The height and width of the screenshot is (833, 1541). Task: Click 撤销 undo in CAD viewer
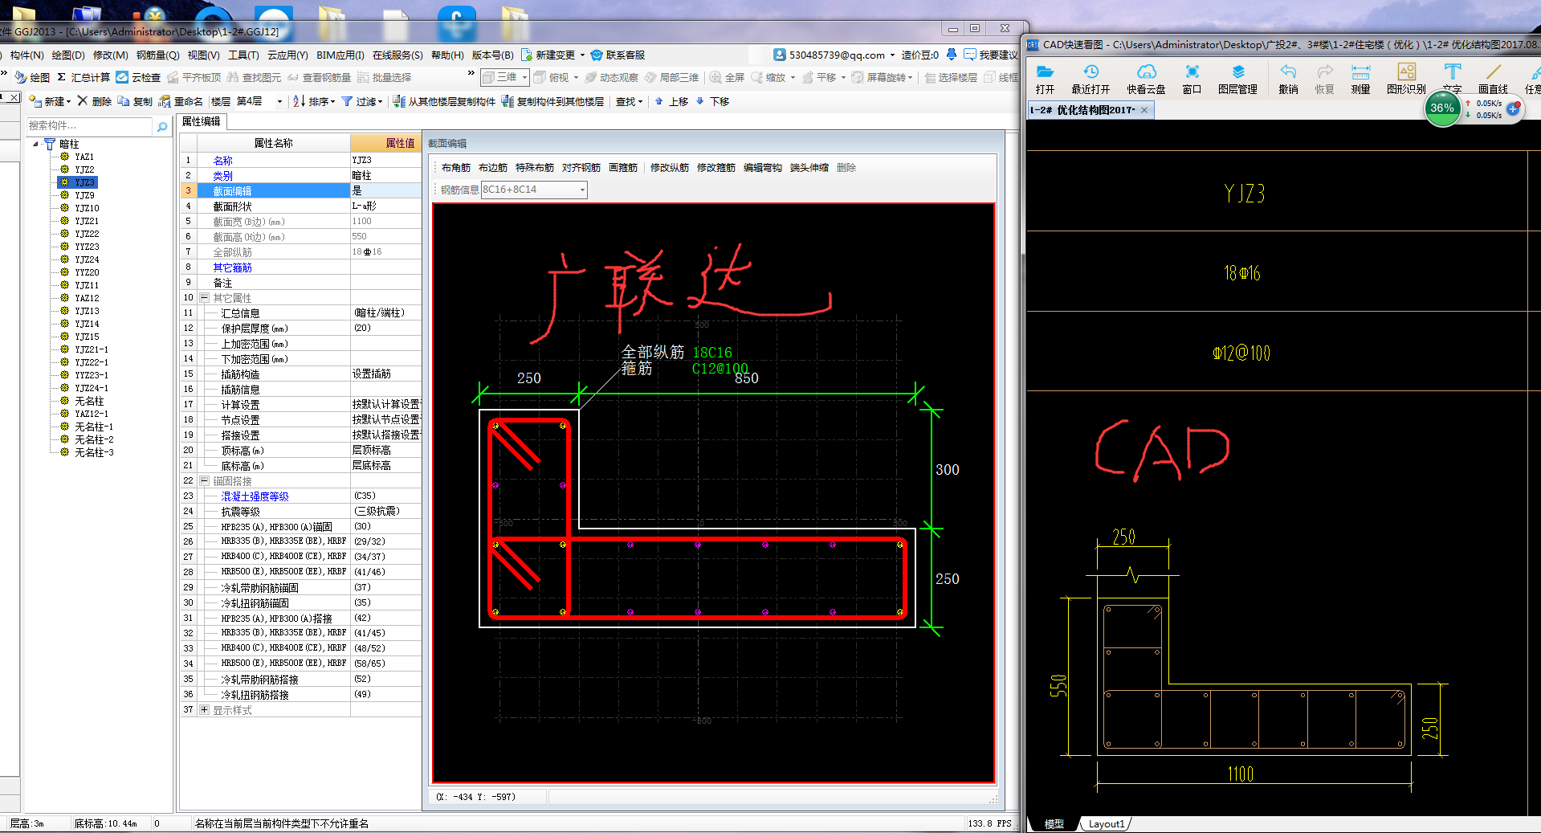click(1288, 79)
